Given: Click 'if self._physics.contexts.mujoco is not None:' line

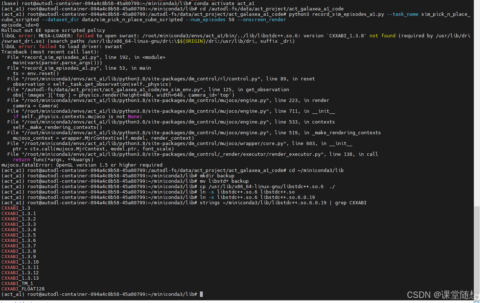Looking at the screenshot, I should tap(78, 117).
